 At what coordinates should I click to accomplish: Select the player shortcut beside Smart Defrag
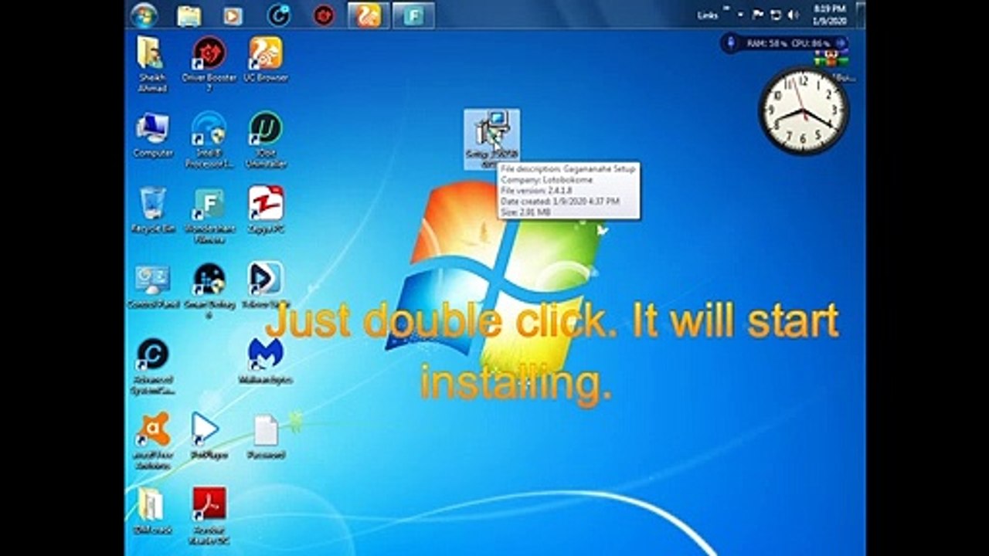tap(265, 286)
